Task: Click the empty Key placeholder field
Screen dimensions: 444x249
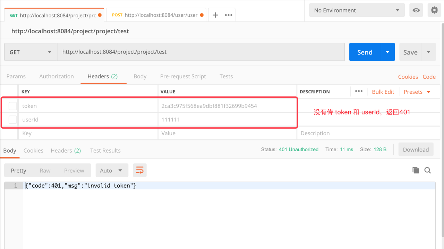Action: (88, 133)
